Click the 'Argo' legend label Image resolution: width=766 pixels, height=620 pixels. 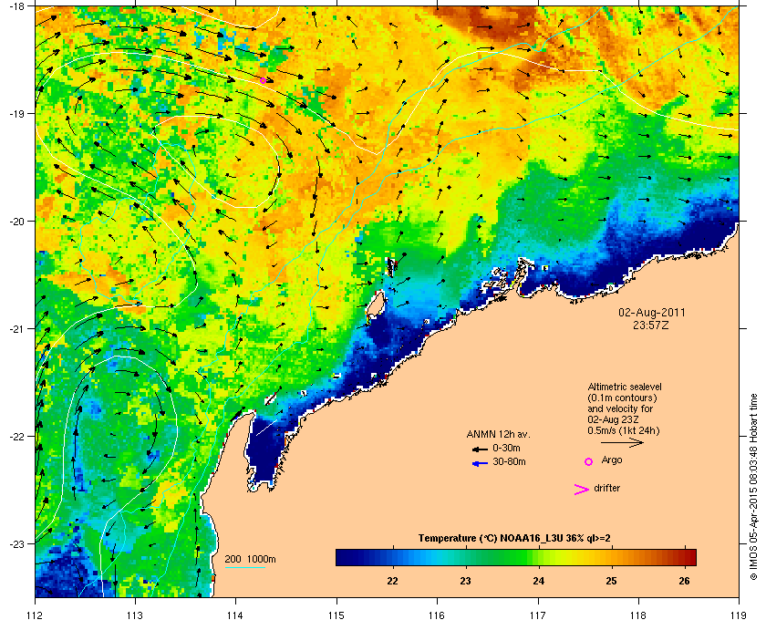[x=612, y=460]
